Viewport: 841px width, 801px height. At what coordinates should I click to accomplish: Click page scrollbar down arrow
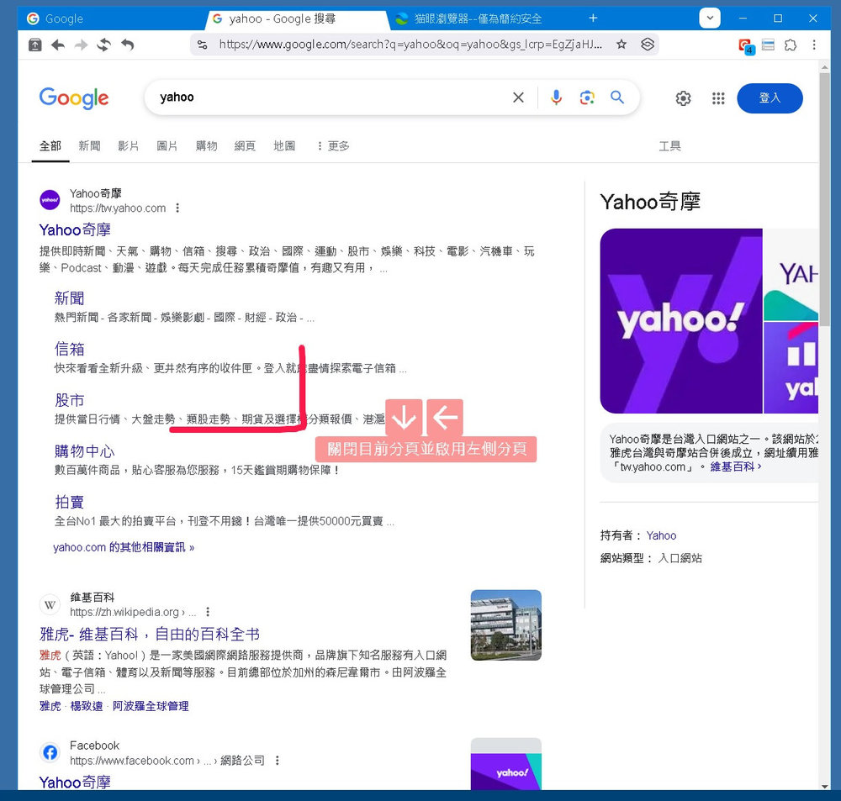[824, 786]
